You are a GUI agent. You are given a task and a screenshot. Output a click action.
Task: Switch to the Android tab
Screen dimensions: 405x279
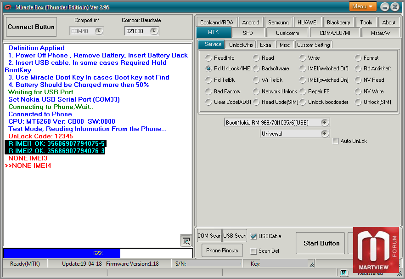pos(251,22)
